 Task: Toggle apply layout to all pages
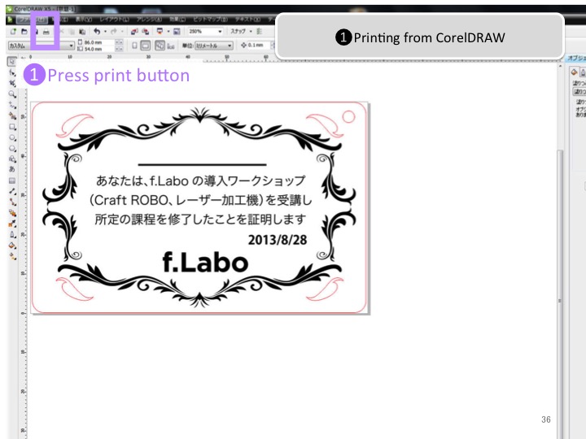(x=160, y=46)
